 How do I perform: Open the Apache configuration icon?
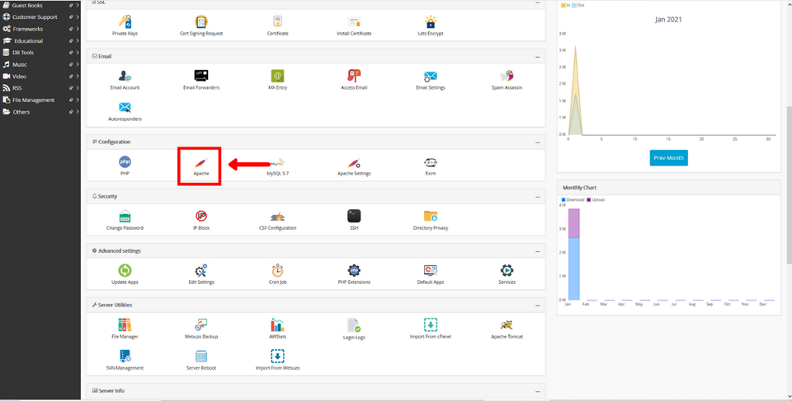coord(201,162)
